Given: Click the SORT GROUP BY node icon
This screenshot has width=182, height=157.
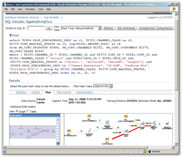Looking at the screenshot, I should pos(154,123).
